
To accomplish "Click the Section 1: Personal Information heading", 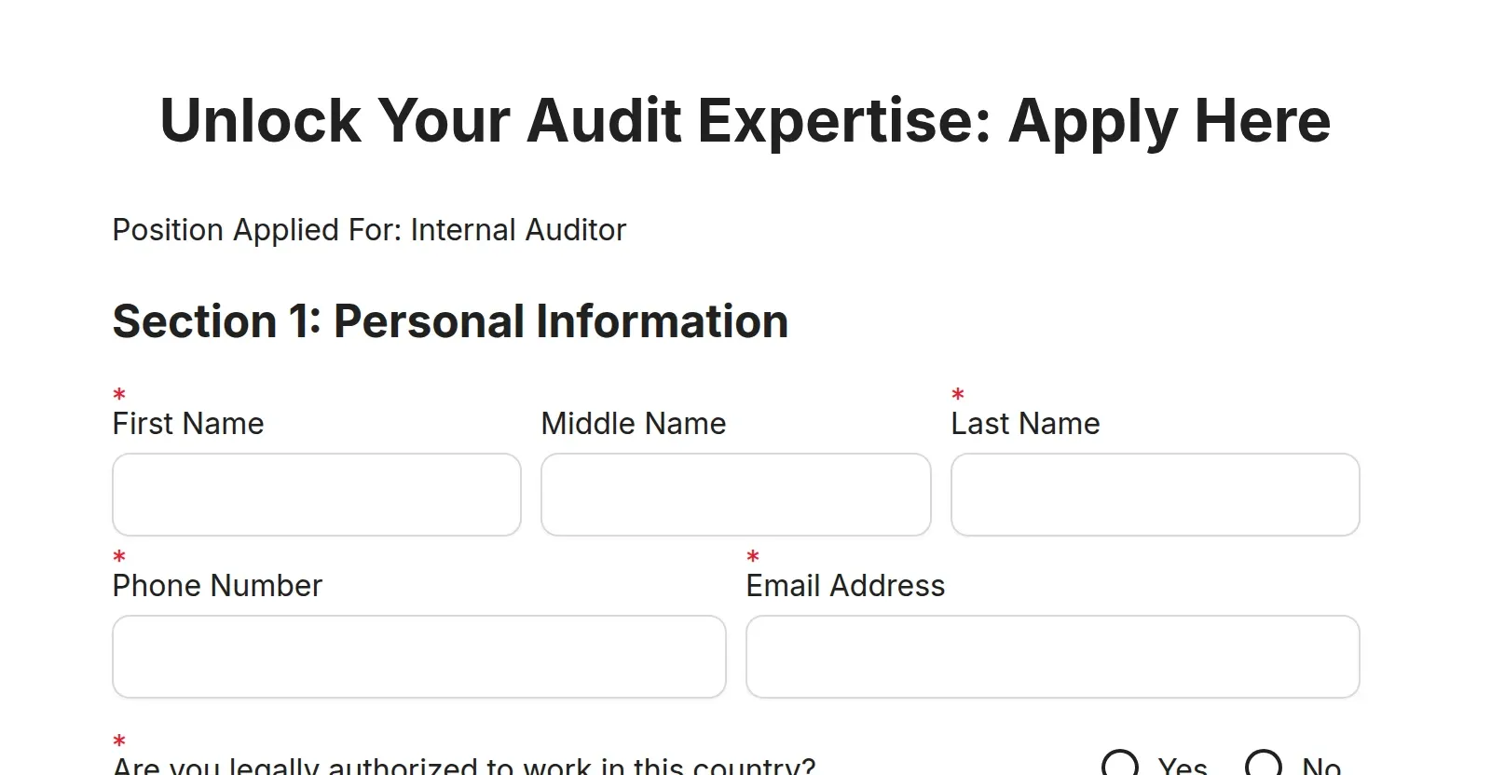I will point(450,321).
